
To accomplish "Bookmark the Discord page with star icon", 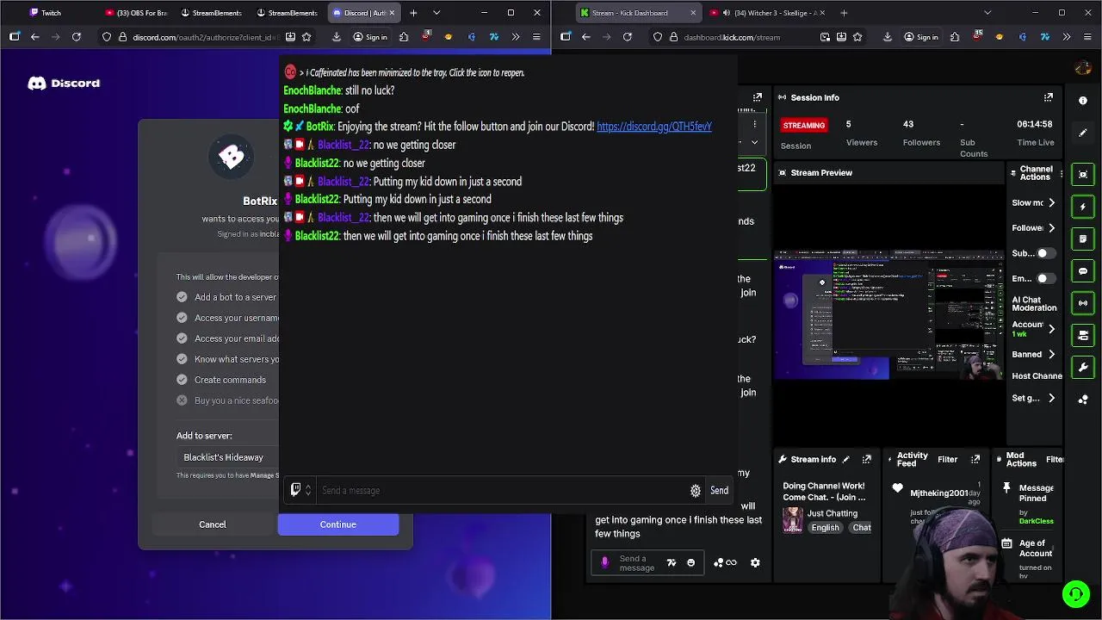I will (x=306, y=37).
